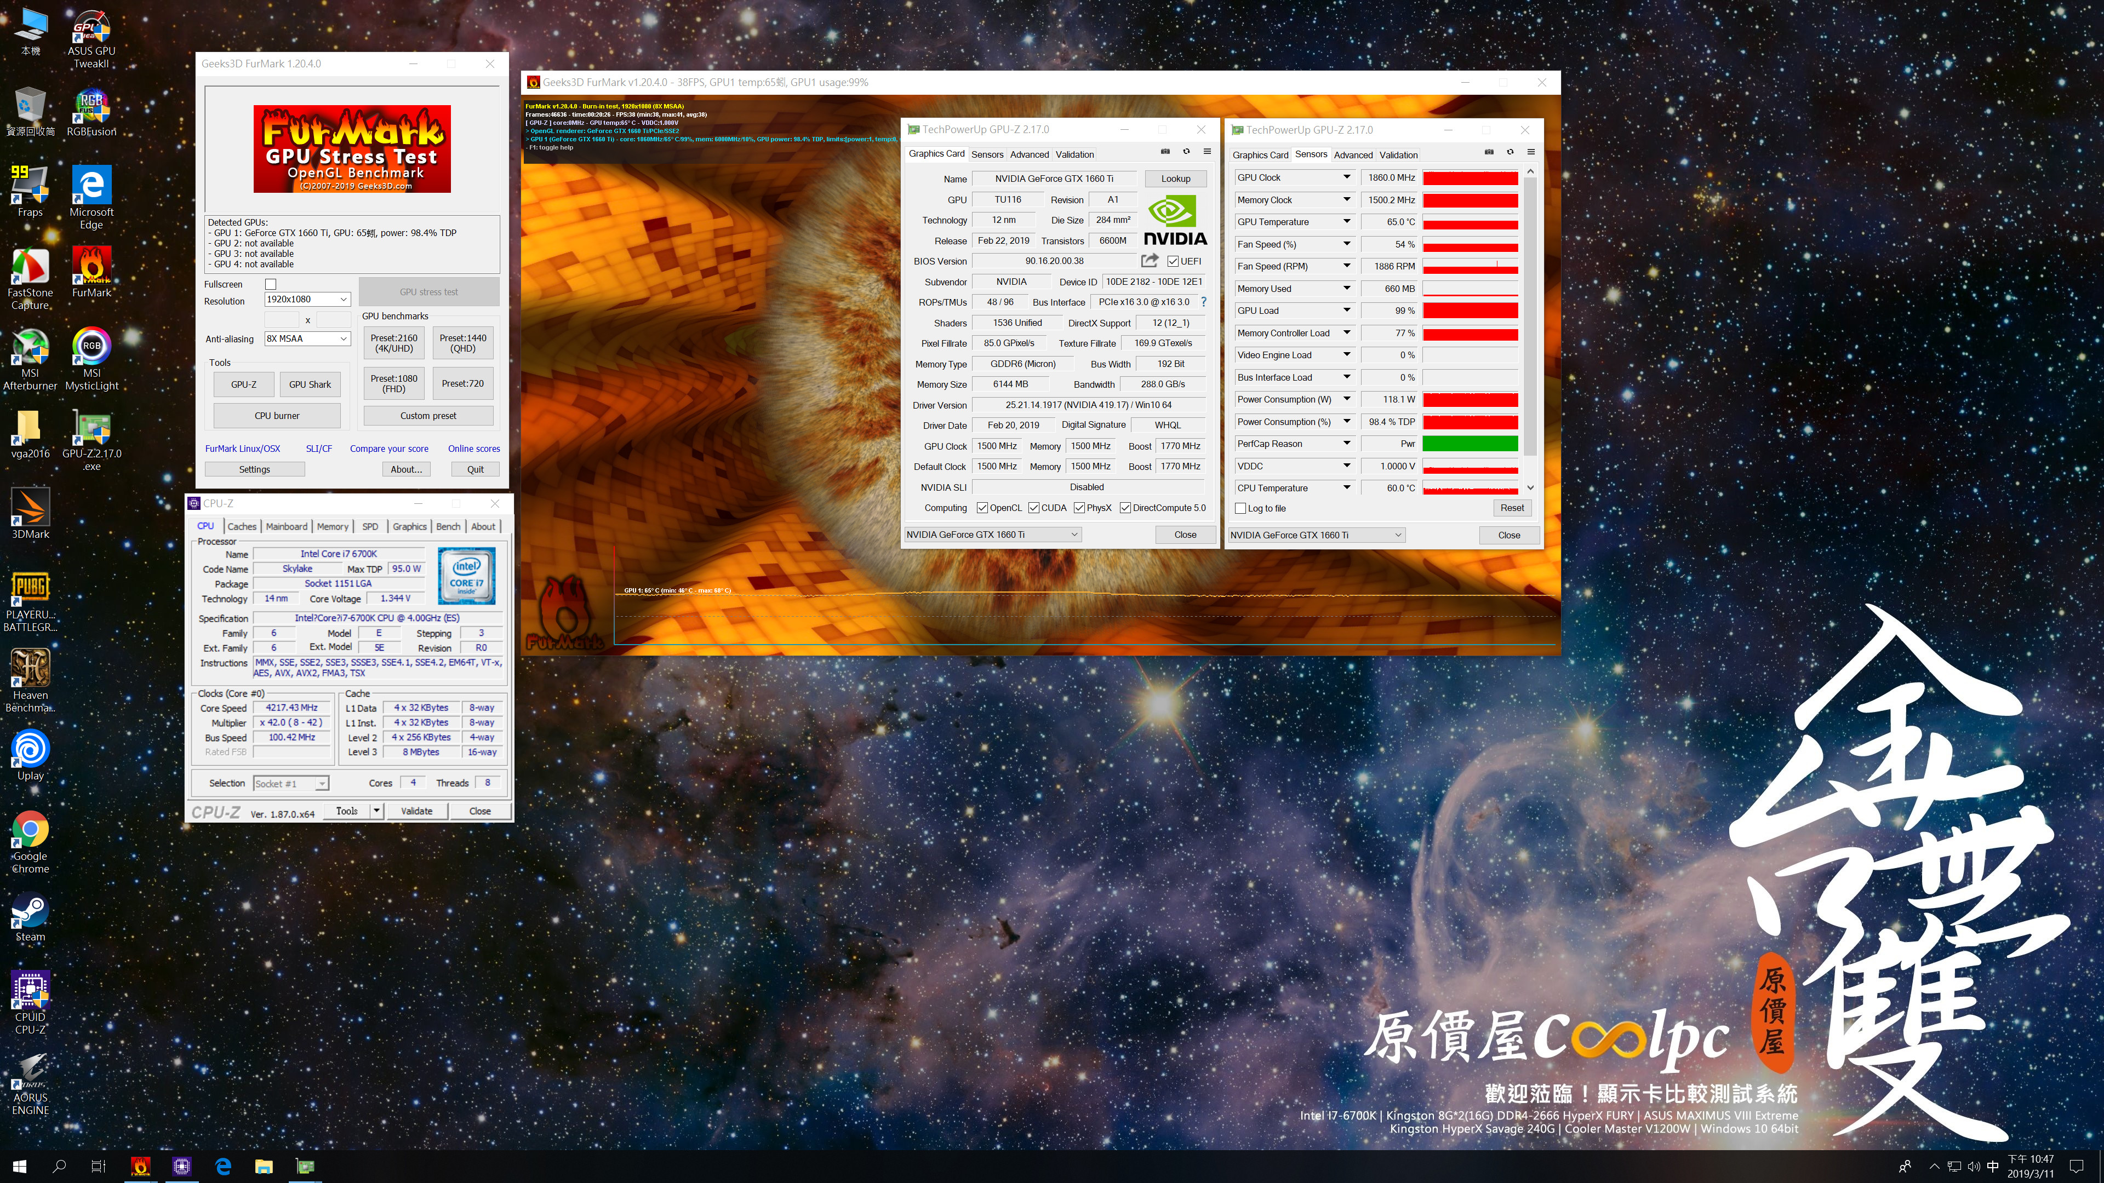The height and width of the screenshot is (1183, 2104).
Task: Open the Steam desktop shortcut
Action: point(30,918)
